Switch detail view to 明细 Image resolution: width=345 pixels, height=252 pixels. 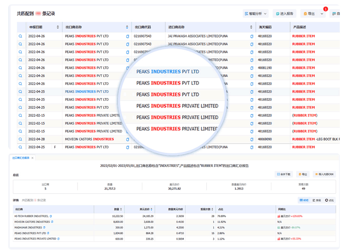[304, 200]
